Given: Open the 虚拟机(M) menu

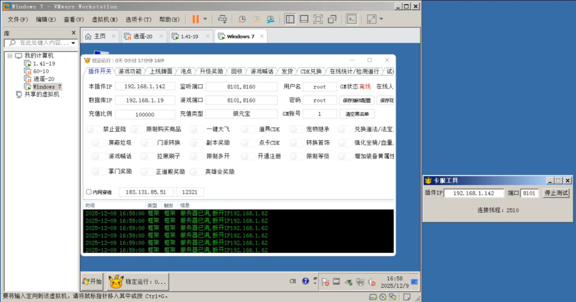Looking at the screenshot, I should (x=105, y=19).
